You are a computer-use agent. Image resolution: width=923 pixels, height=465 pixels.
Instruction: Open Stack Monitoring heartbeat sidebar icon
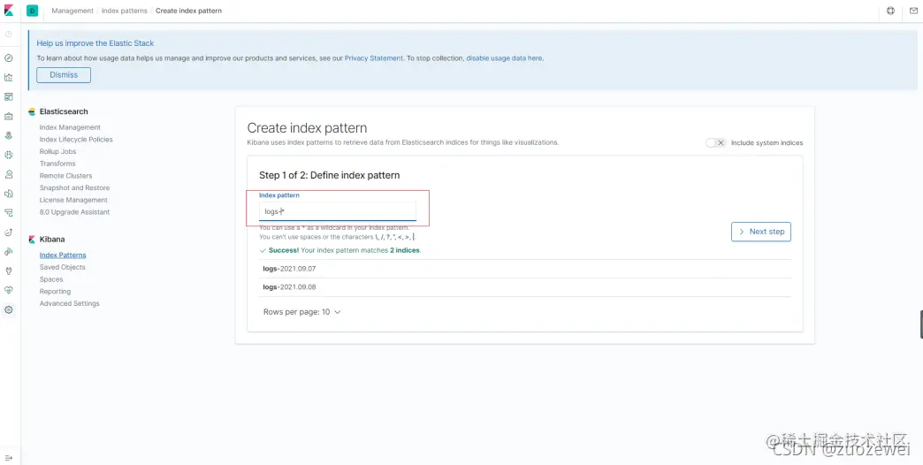click(x=9, y=290)
